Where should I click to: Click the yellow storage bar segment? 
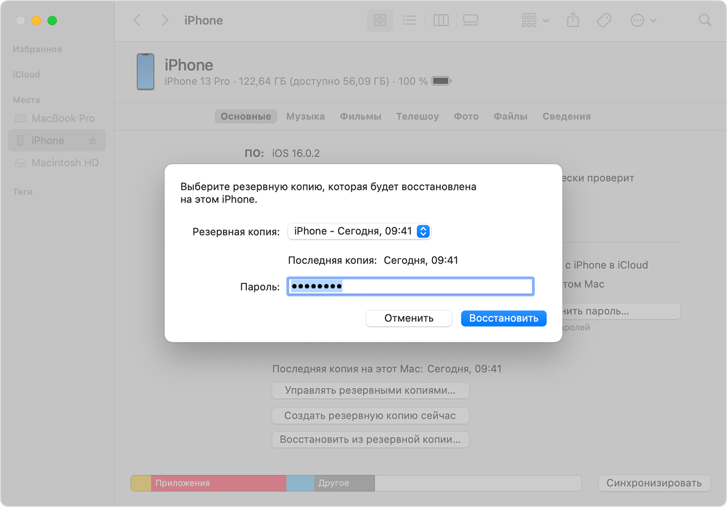coord(141,483)
